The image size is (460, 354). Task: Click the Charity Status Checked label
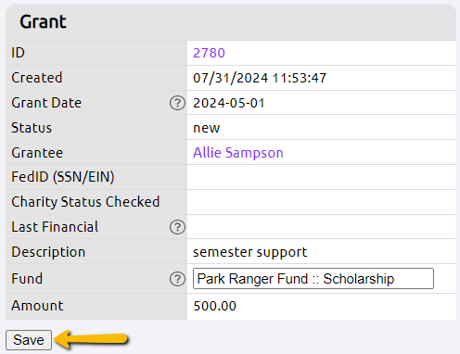(85, 202)
